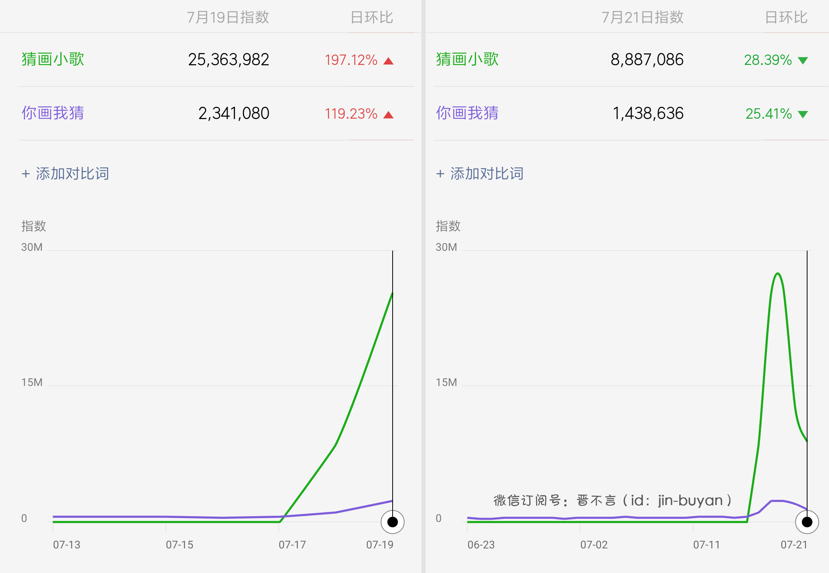Click the 7月21日指数 column header
This screenshot has width=829, height=573.
pos(642,17)
